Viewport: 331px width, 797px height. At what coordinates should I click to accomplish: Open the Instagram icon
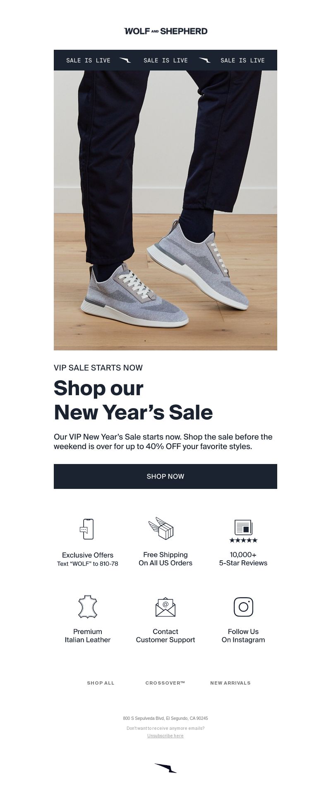click(x=243, y=607)
